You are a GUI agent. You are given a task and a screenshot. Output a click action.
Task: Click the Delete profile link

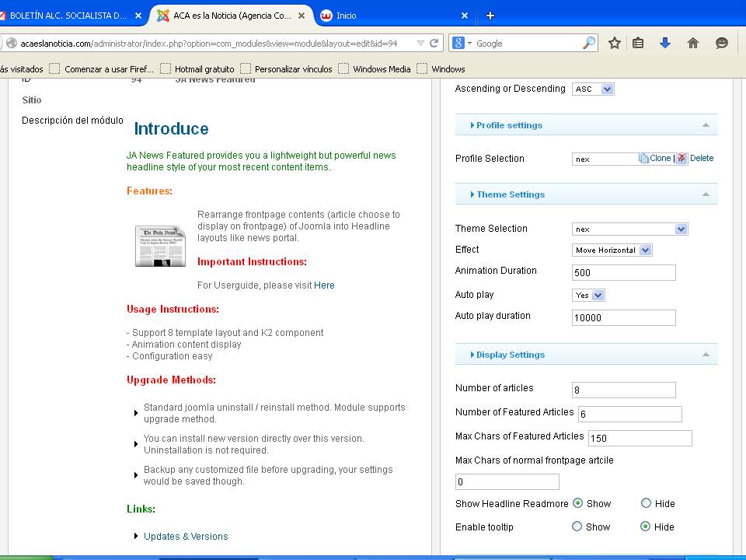click(x=702, y=158)
